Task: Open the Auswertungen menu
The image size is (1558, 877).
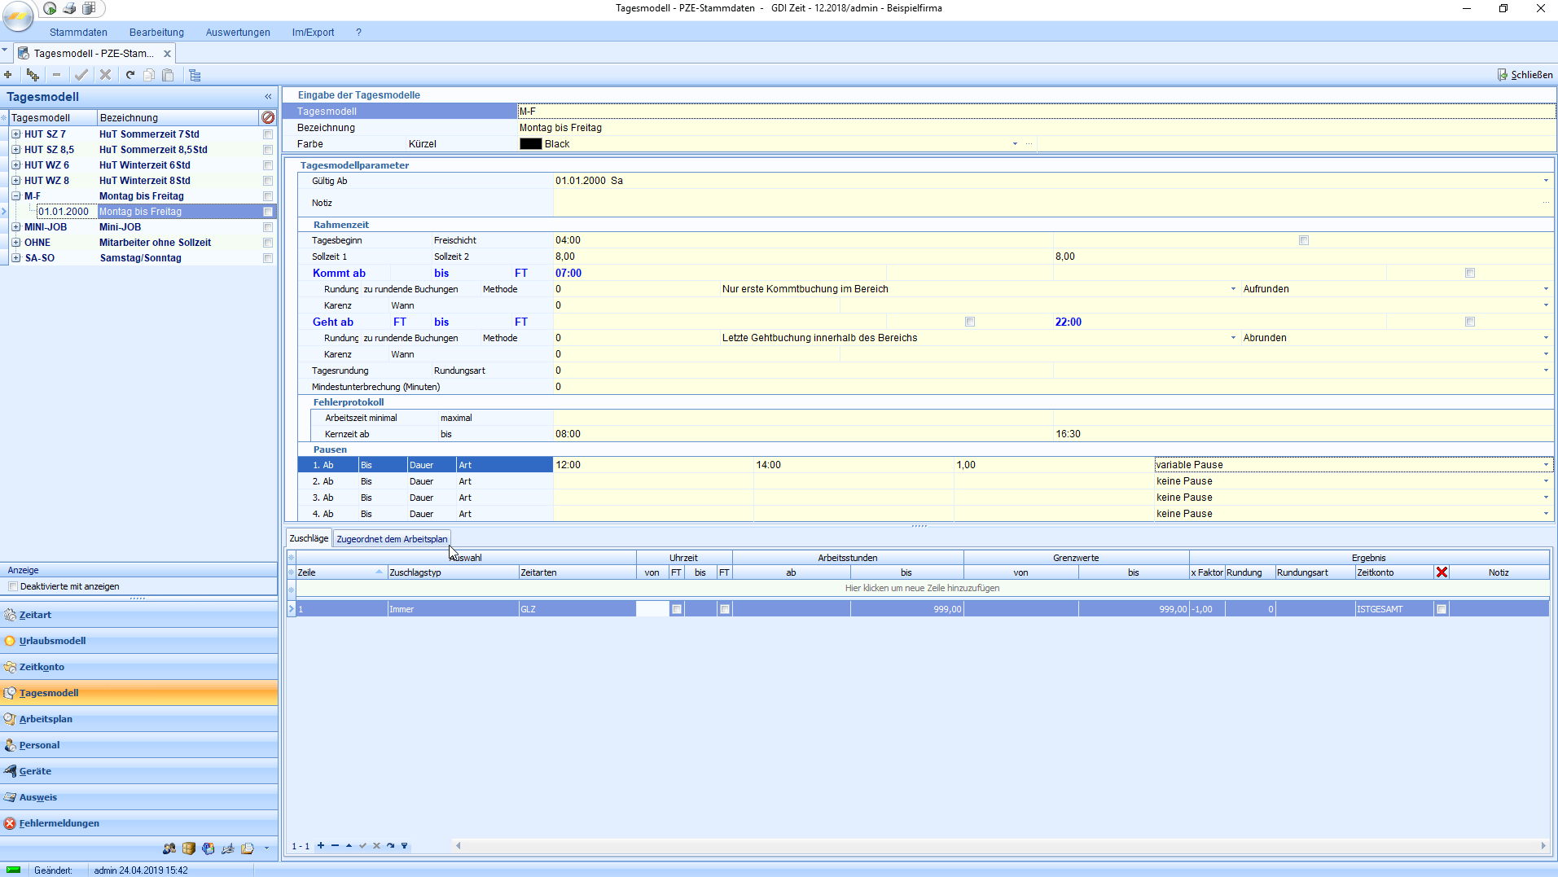Action: point(238,33)
